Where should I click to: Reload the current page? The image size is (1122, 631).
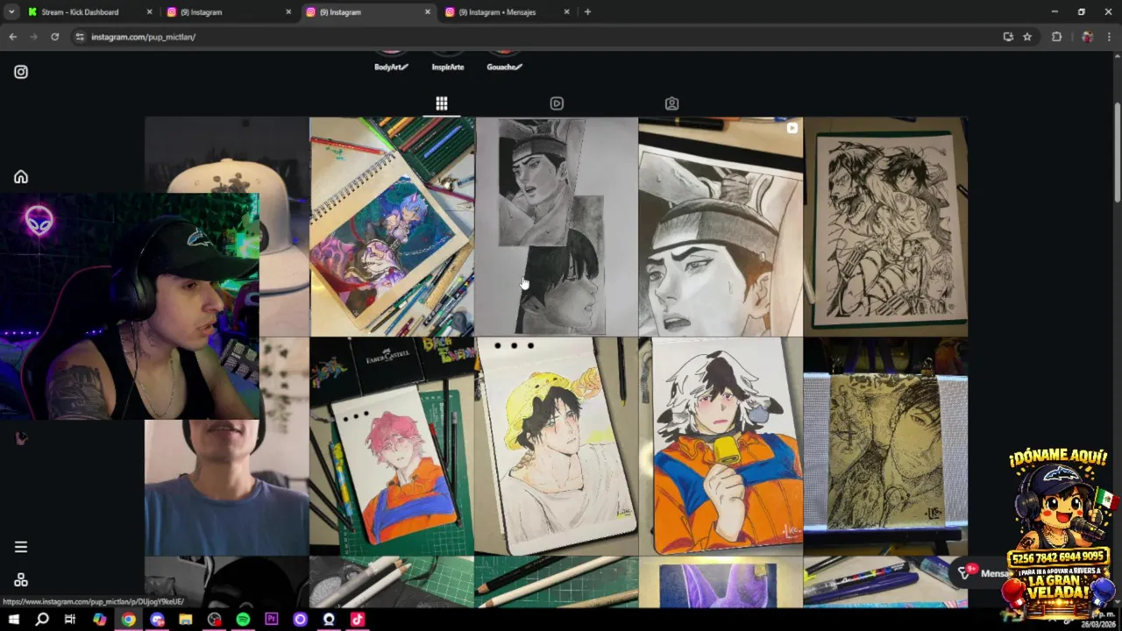coord(54,37)
